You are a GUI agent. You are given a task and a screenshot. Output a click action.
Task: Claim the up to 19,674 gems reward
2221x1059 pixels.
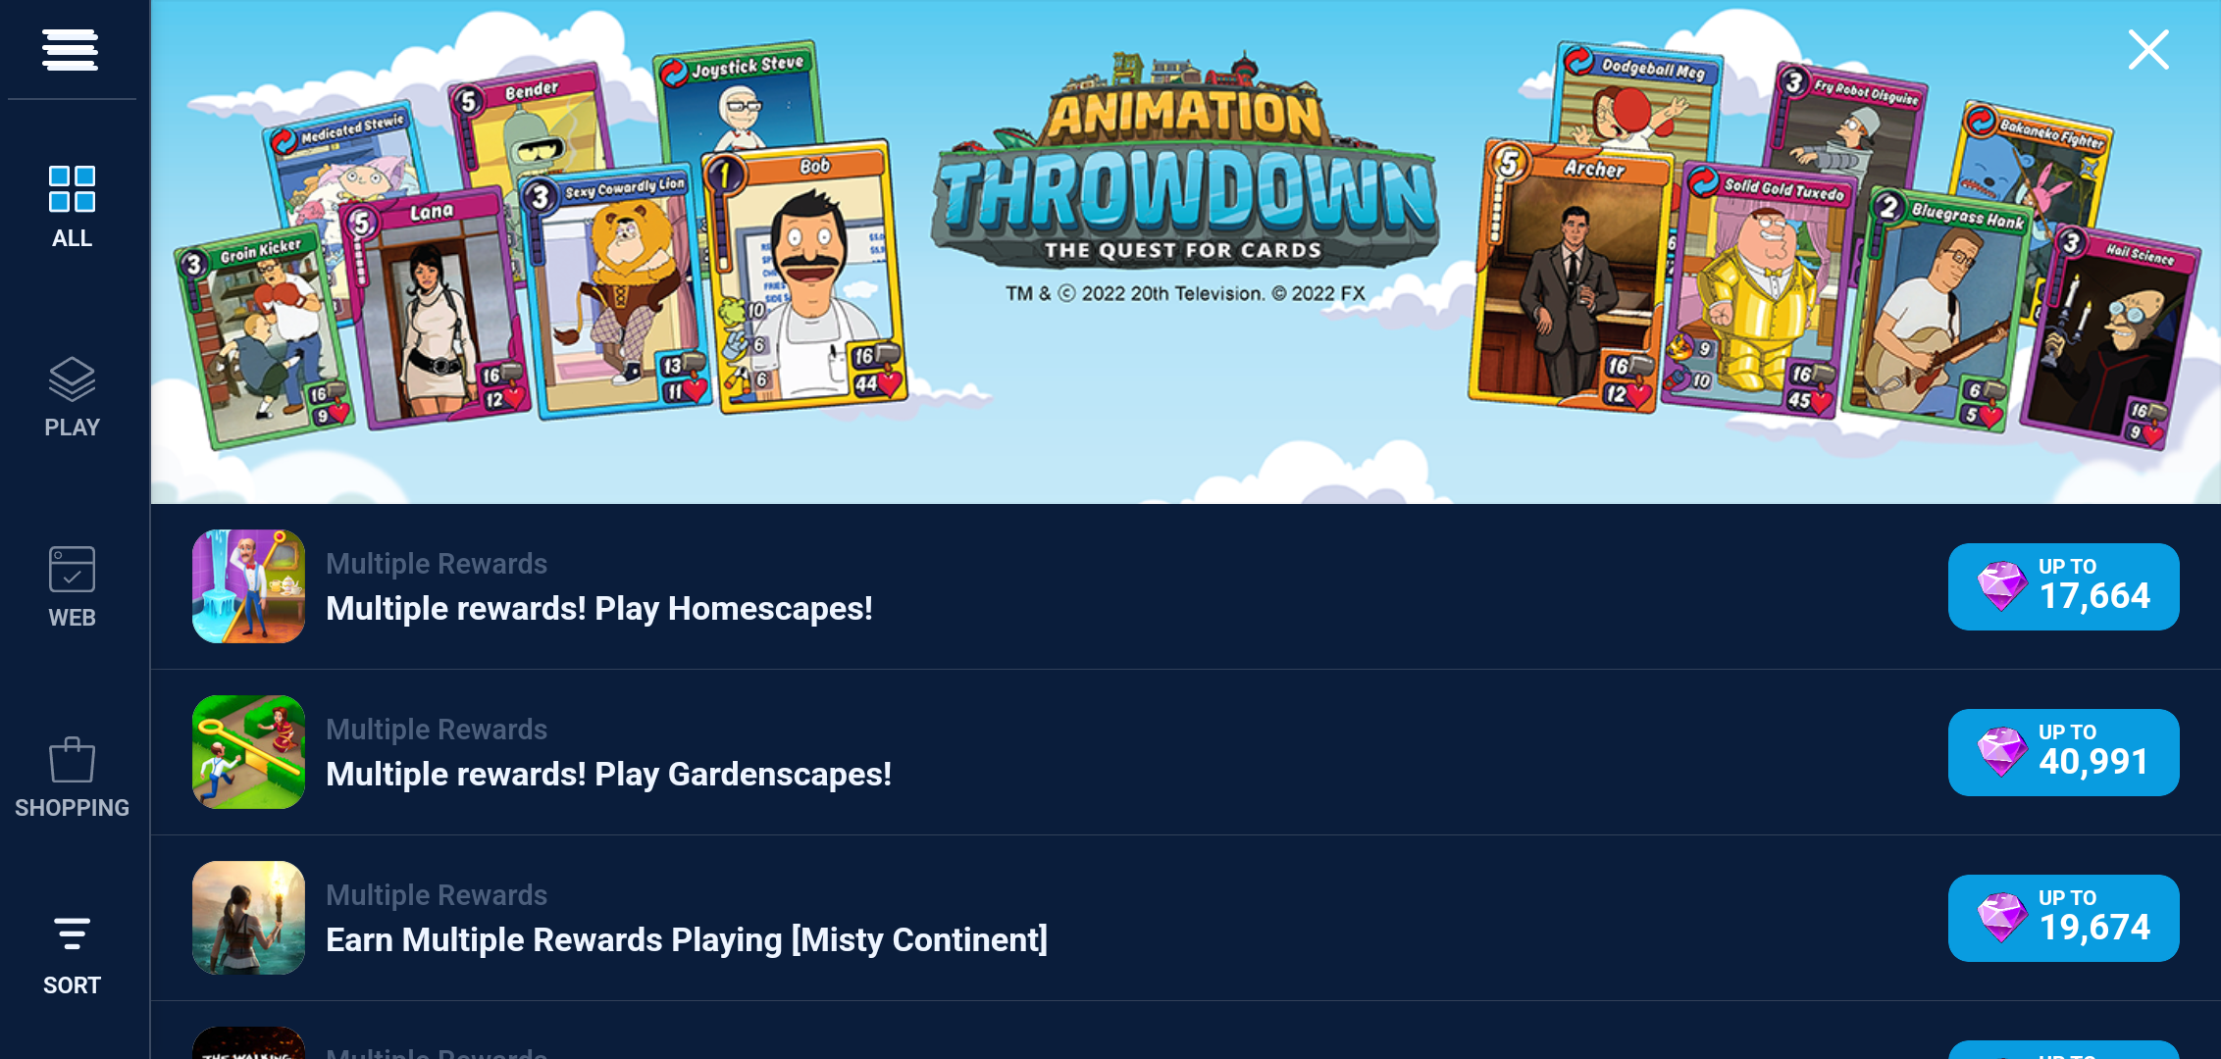pos(2063,918)
